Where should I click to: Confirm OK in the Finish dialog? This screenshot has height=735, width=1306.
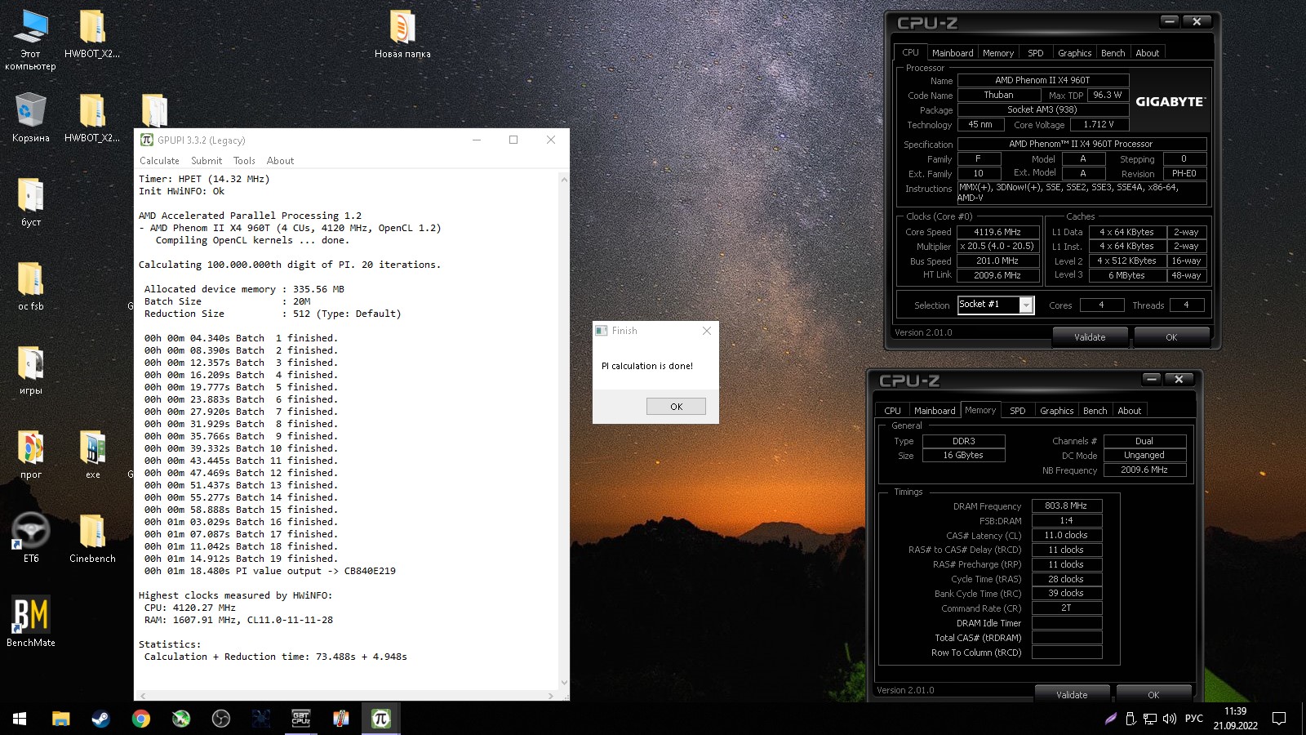pos(676,407)
